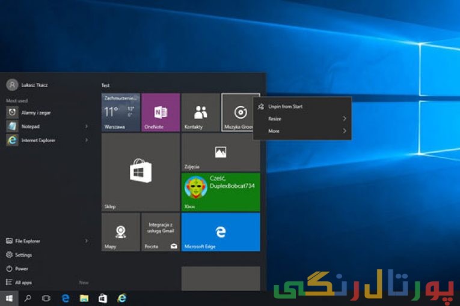Select Unpin from Start

302,107
